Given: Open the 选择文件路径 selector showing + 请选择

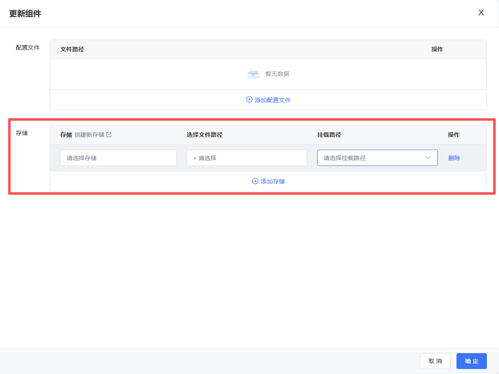Looking at the screenshot, I should [246, 158].
